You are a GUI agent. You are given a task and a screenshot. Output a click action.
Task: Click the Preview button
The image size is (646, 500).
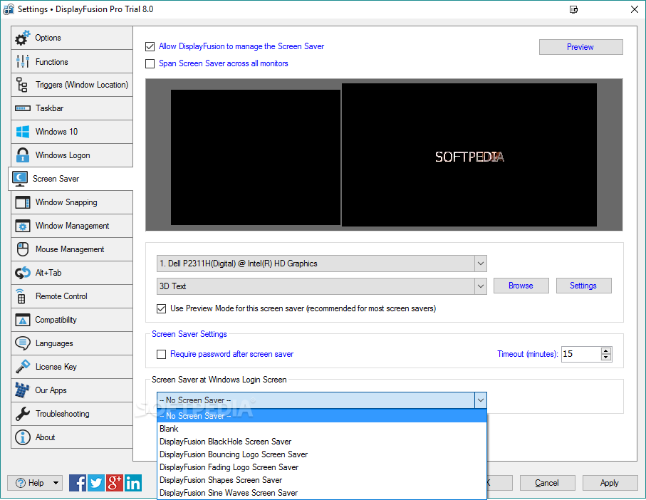(x=581, y=47)
